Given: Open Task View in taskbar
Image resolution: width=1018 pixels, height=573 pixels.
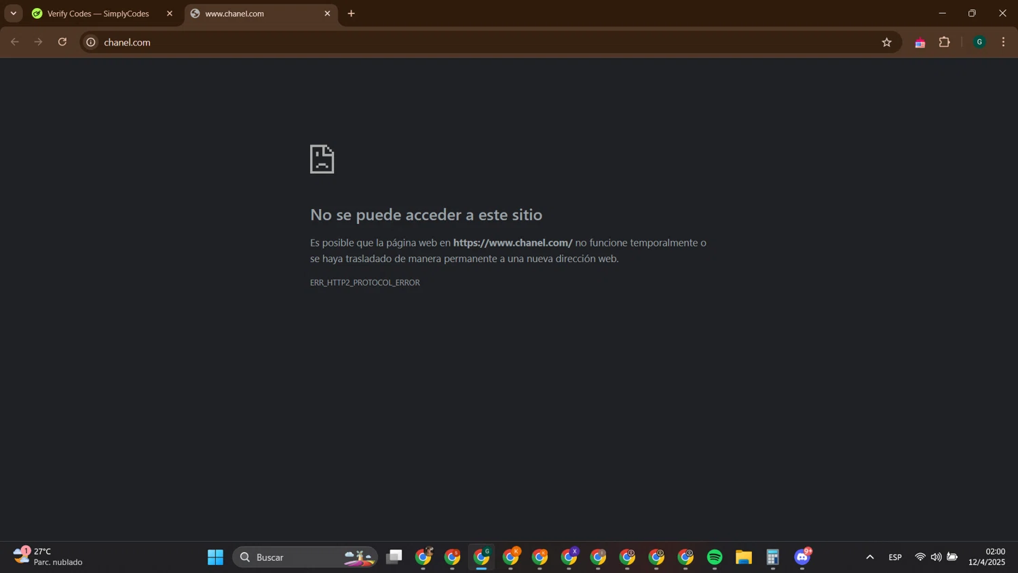Looking at the screenshot, I should (394, 557).
